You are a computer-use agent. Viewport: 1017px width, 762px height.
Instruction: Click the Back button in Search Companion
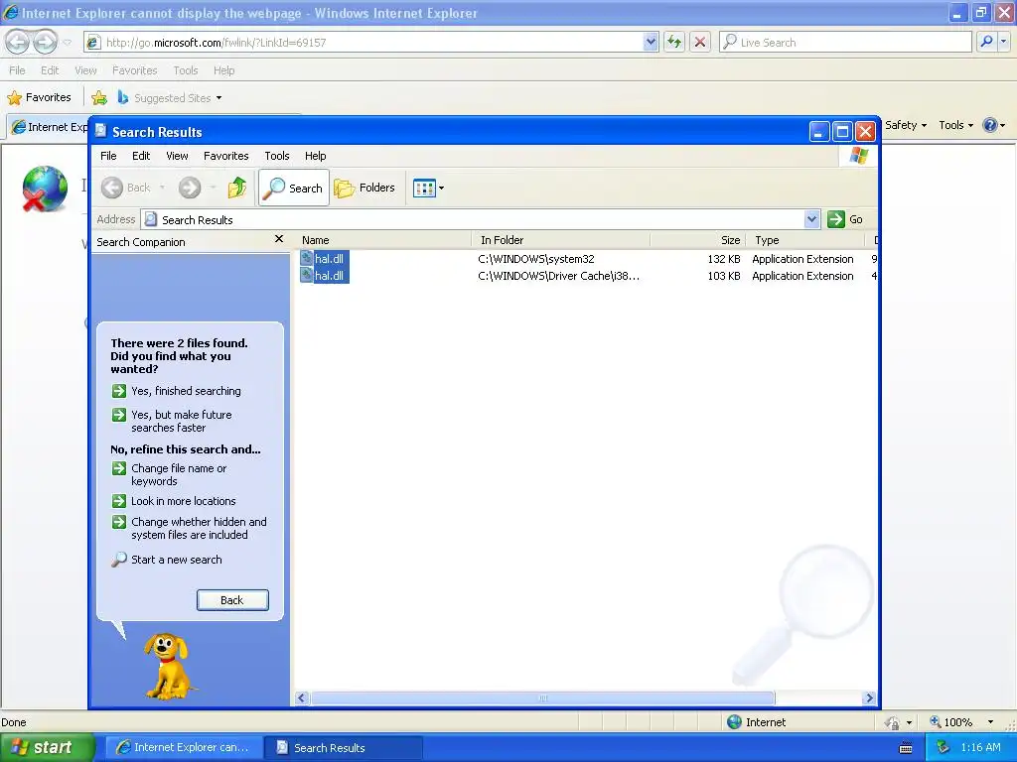[x=232, y=600]
